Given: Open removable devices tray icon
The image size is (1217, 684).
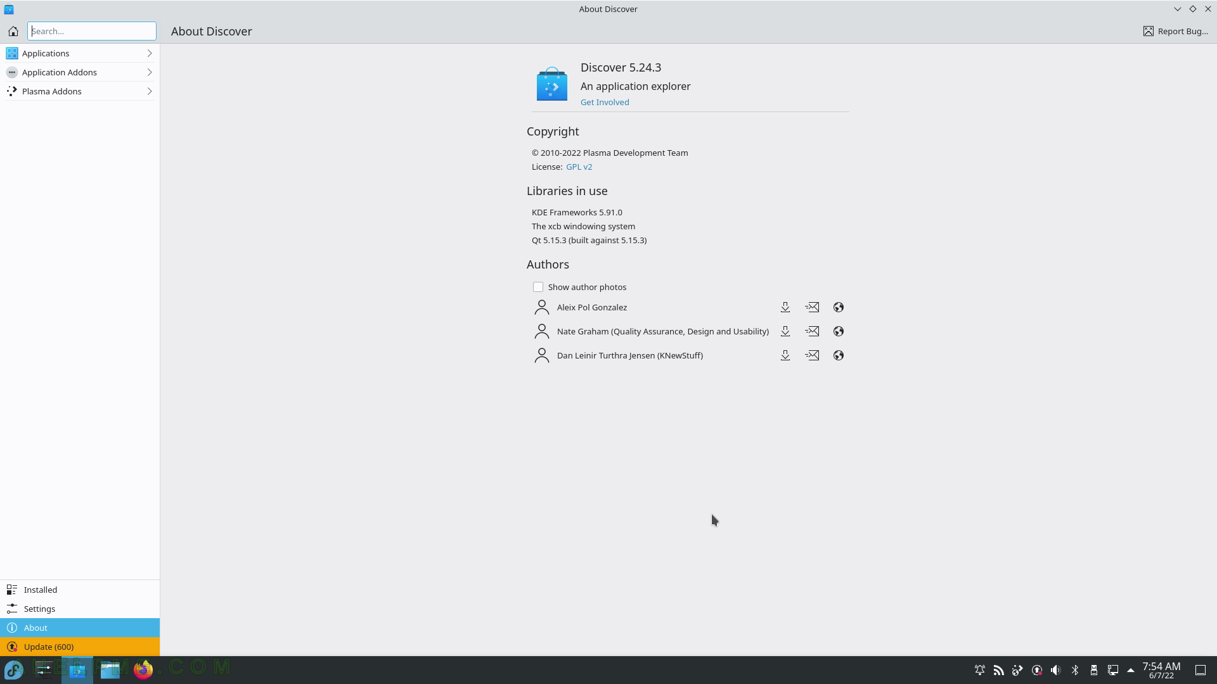Looking at the screenshot, I should coord(1094,670).
